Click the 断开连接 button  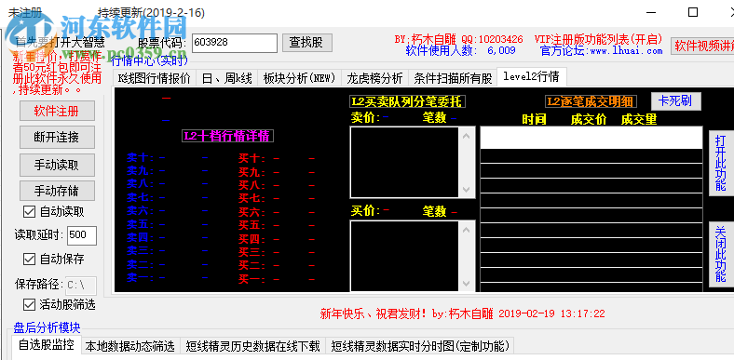pyautogui.click(x=57, y=137)
